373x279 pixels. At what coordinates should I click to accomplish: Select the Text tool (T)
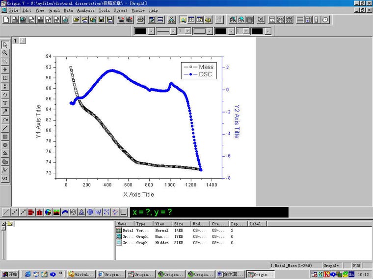click(5, 103)
